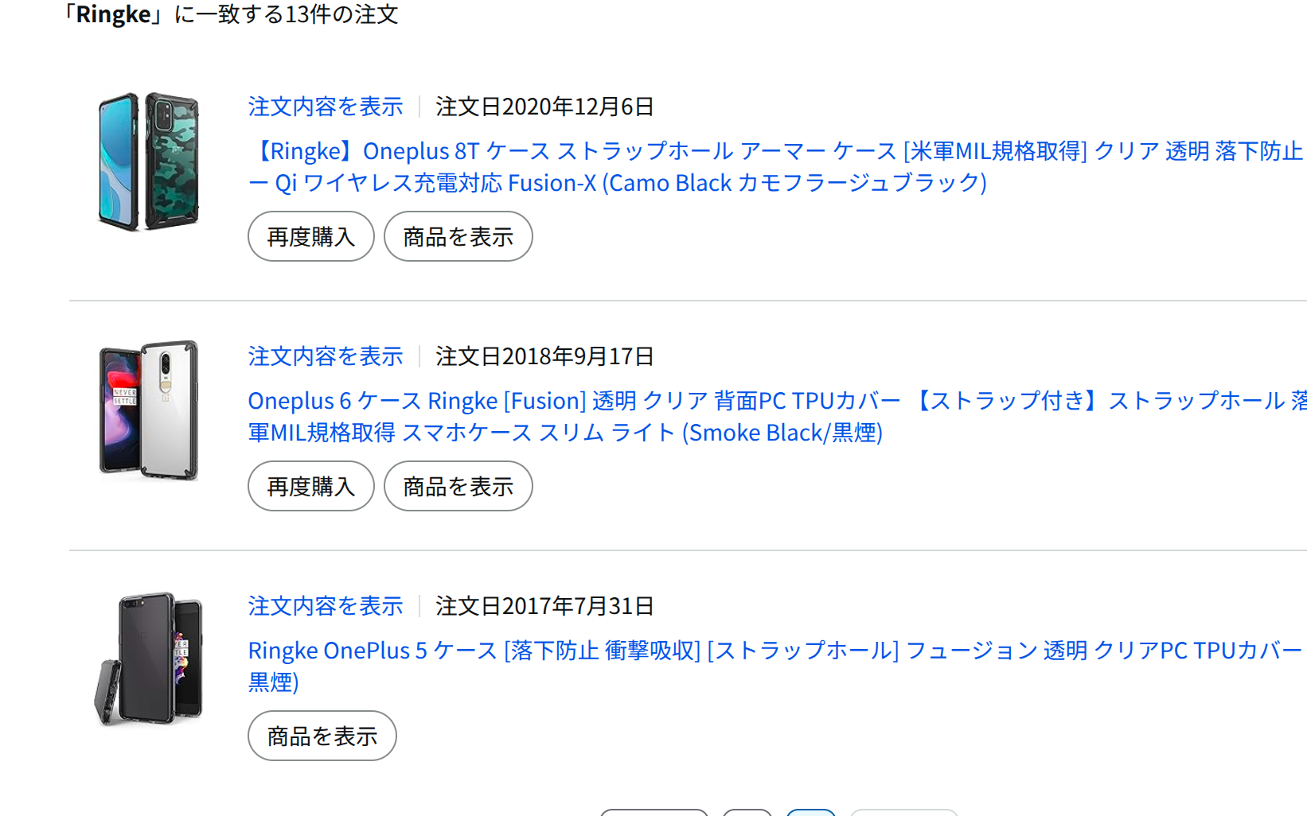The width and height of the screenshot is (1307, 816).
Task: Go to the previous page of orders
Action: 653,812
